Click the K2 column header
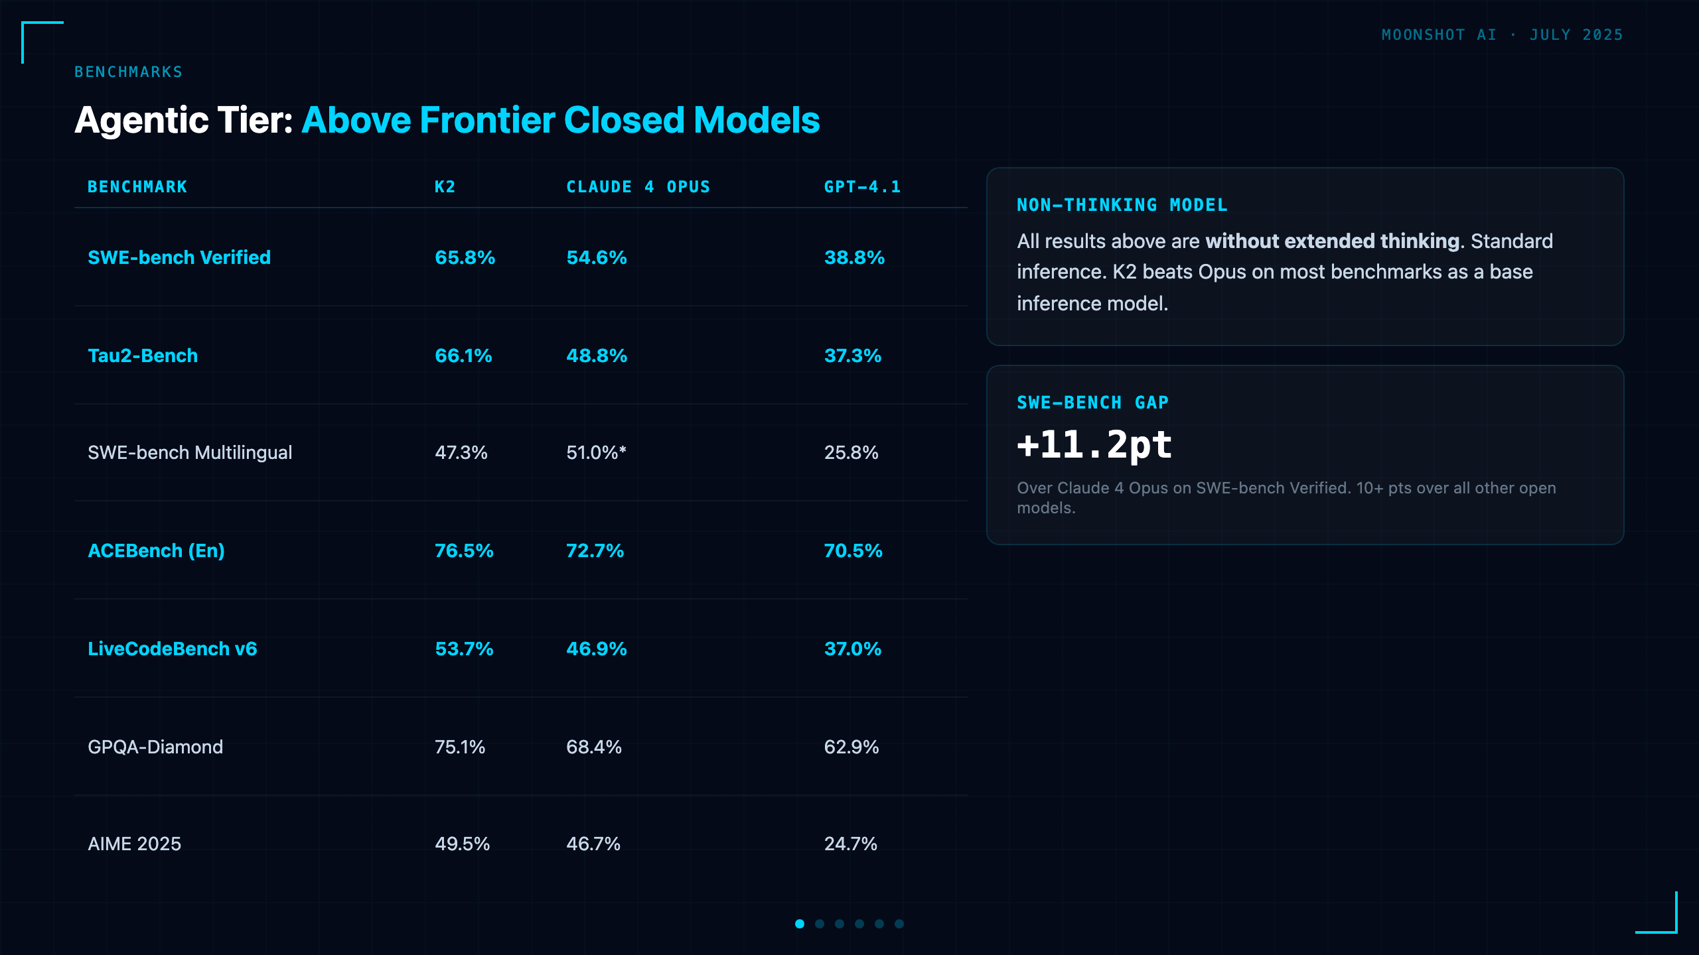Image resolution: width=1699 pixels, height=955 pixels. pos(445,187)
